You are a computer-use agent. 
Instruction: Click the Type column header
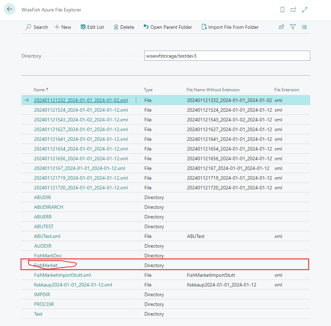[148, 90]
